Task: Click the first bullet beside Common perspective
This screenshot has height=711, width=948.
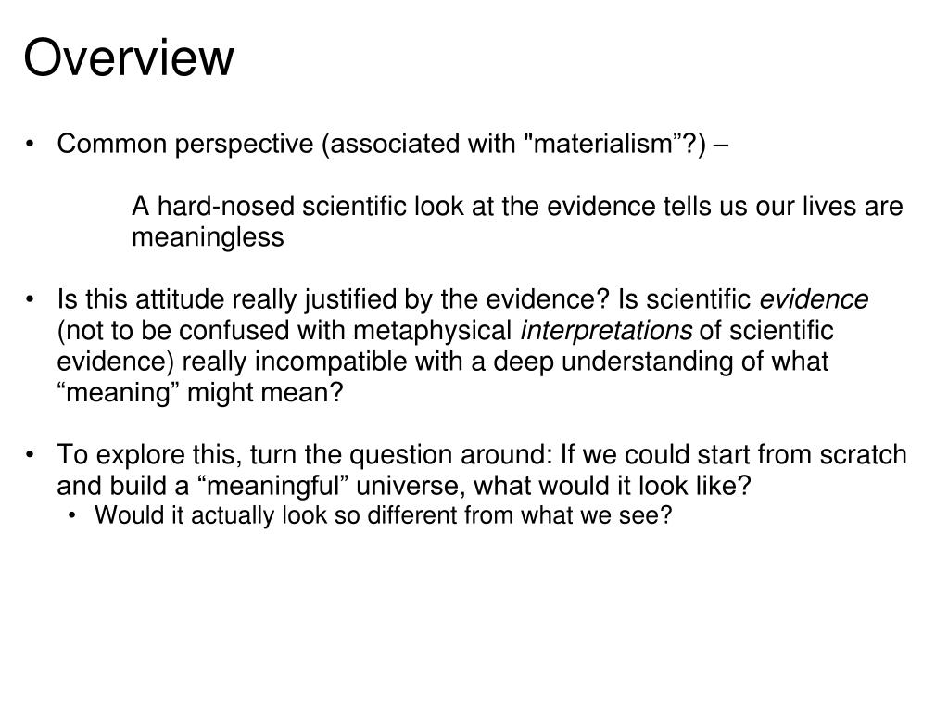Action: [x=31, y=144]
